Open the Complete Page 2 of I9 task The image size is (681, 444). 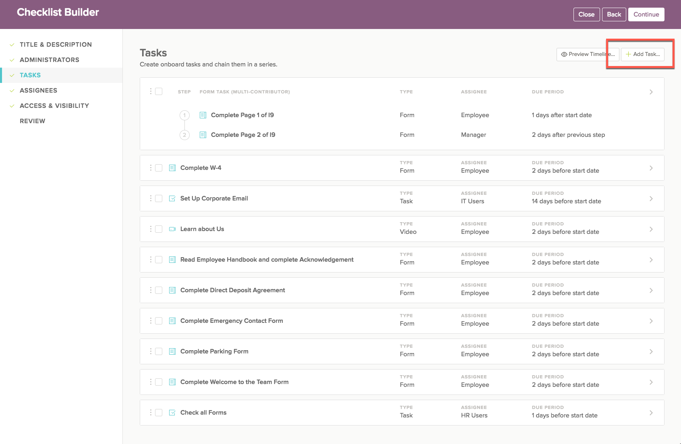tap(243, 135)
